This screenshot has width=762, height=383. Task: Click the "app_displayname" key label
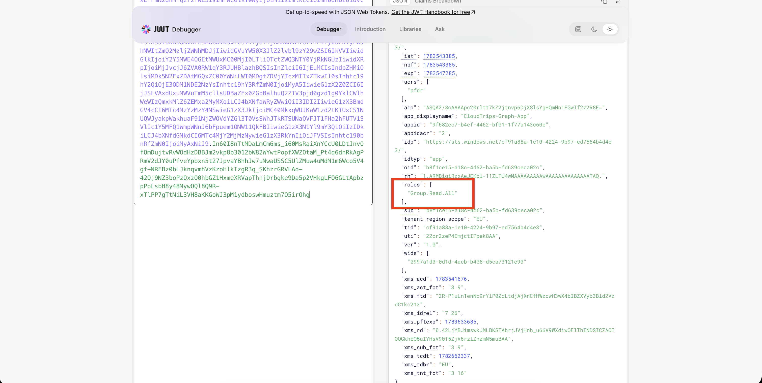tap(428, 116)
